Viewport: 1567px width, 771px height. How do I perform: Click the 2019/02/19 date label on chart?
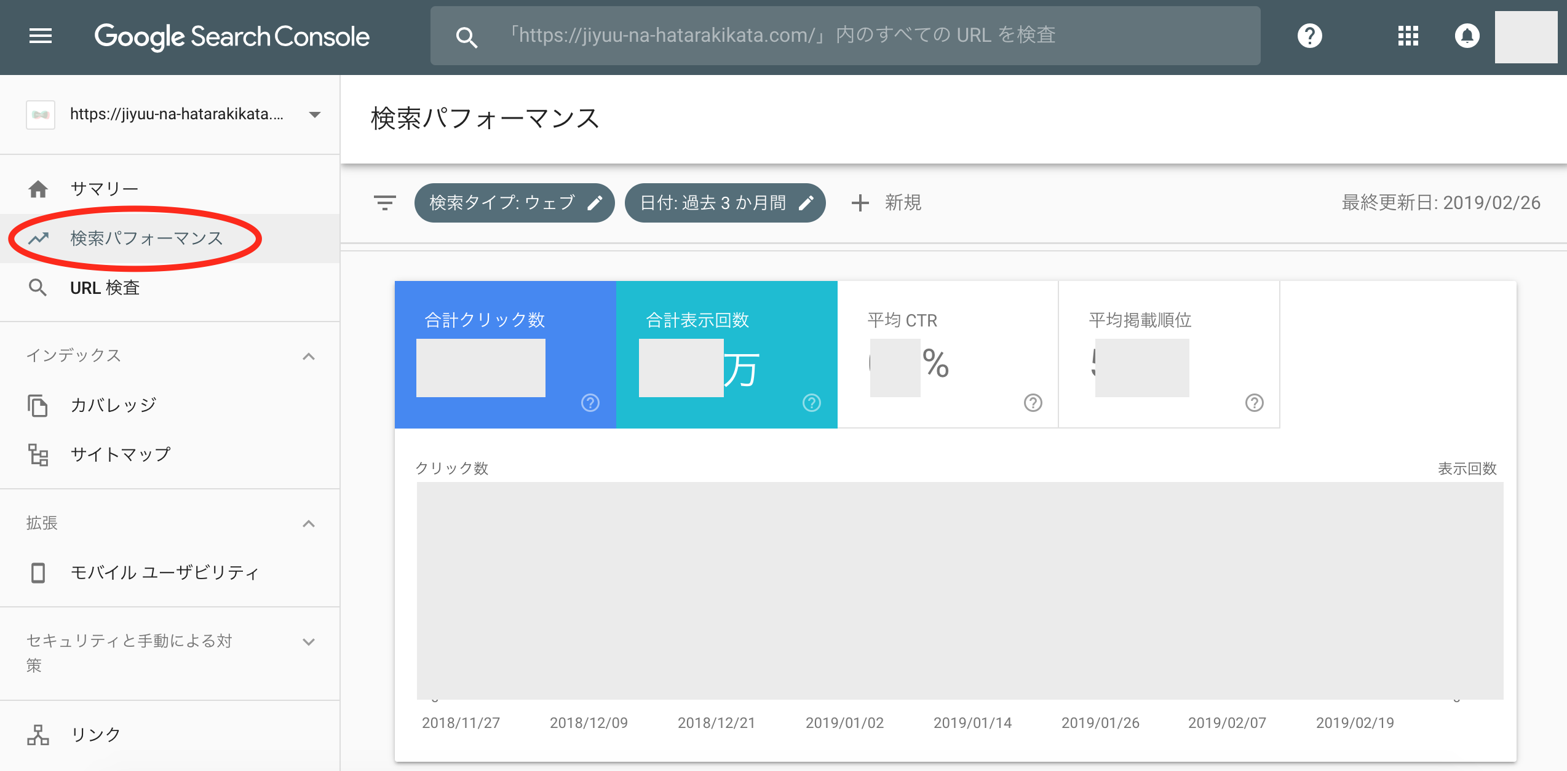1355,723
